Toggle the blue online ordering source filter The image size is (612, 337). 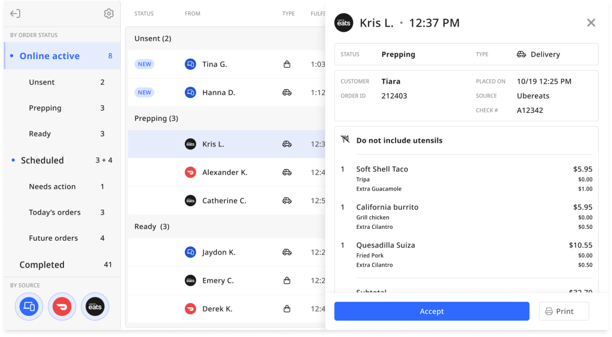(29, 307)
